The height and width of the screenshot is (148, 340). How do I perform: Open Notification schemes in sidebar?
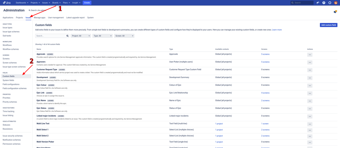pos(12,140)
